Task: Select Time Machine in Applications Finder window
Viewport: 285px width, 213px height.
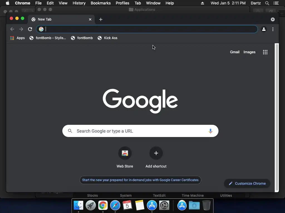Action: (193, 196)
